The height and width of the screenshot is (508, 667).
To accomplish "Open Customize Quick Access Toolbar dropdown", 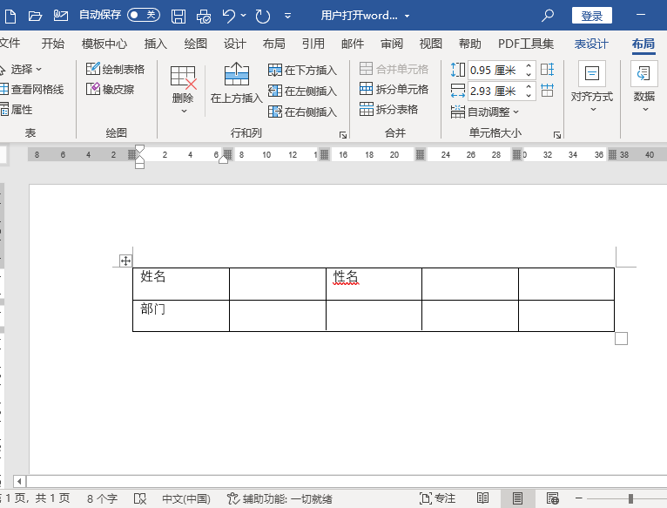I will (x=287, y=17).
